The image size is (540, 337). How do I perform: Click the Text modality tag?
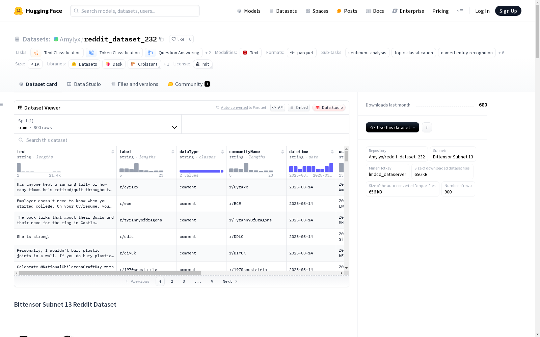[x=250, y=53]
